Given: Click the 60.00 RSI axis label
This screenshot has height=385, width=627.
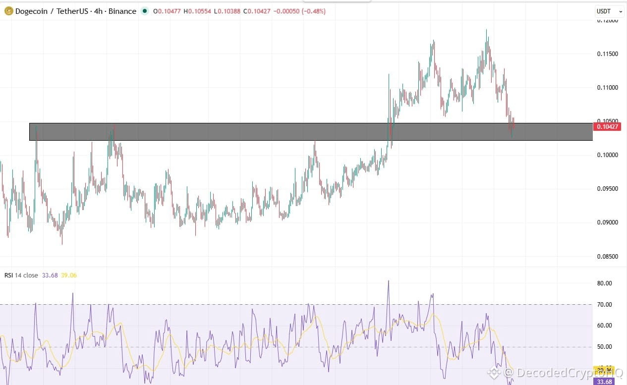Looking at the screenshot, I should click(x=605, y=326).
